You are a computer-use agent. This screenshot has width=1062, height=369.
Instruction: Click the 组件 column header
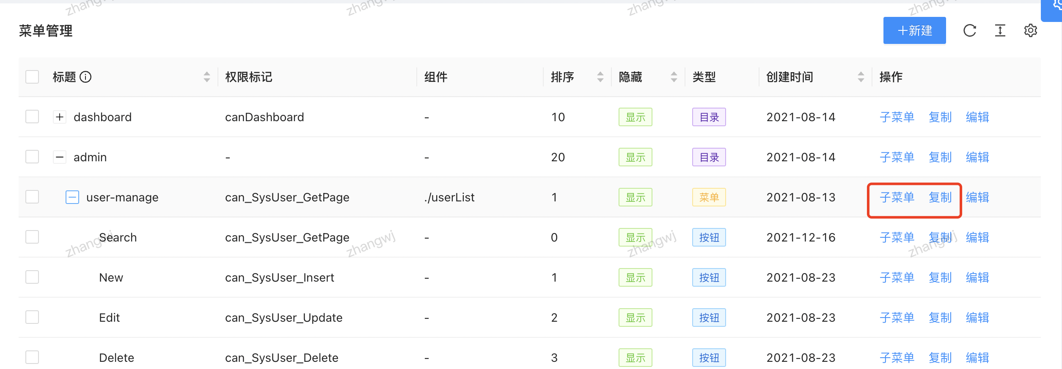[x=436, y=77]
